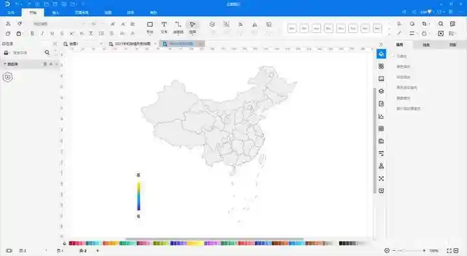Image resolution: width=467 pixels, height=256 pixels.
Task: Click the magnifier find icon in ribbon
Action: (x=441, y=24)
